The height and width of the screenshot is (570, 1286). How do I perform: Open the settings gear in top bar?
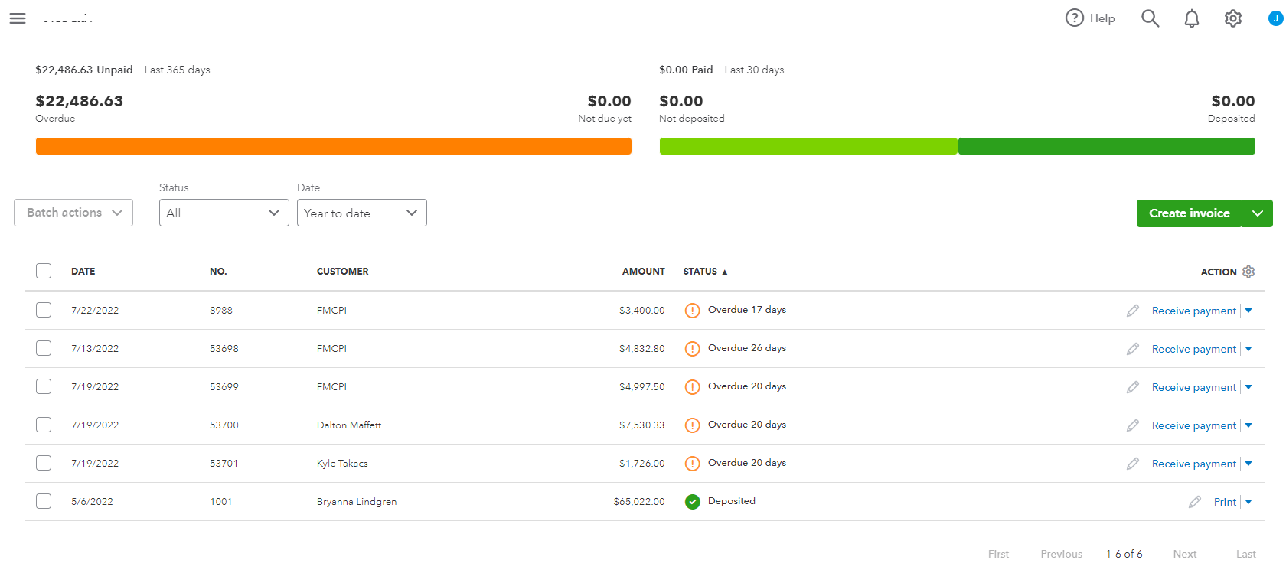point(1232,18)
